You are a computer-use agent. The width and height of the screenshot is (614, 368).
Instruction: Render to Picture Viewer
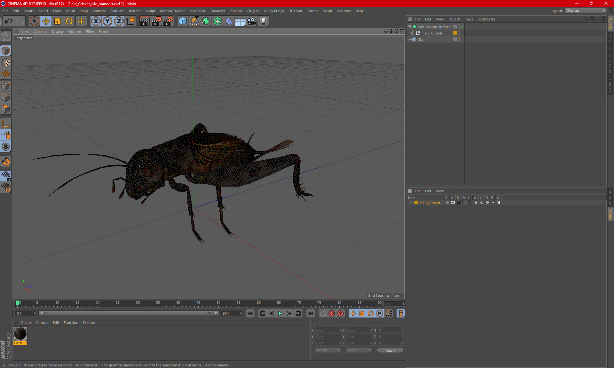tap(156, 21)
